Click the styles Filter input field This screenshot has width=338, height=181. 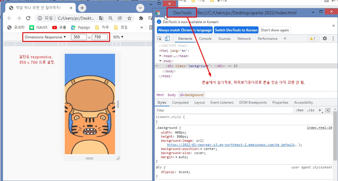click(224, 110)
